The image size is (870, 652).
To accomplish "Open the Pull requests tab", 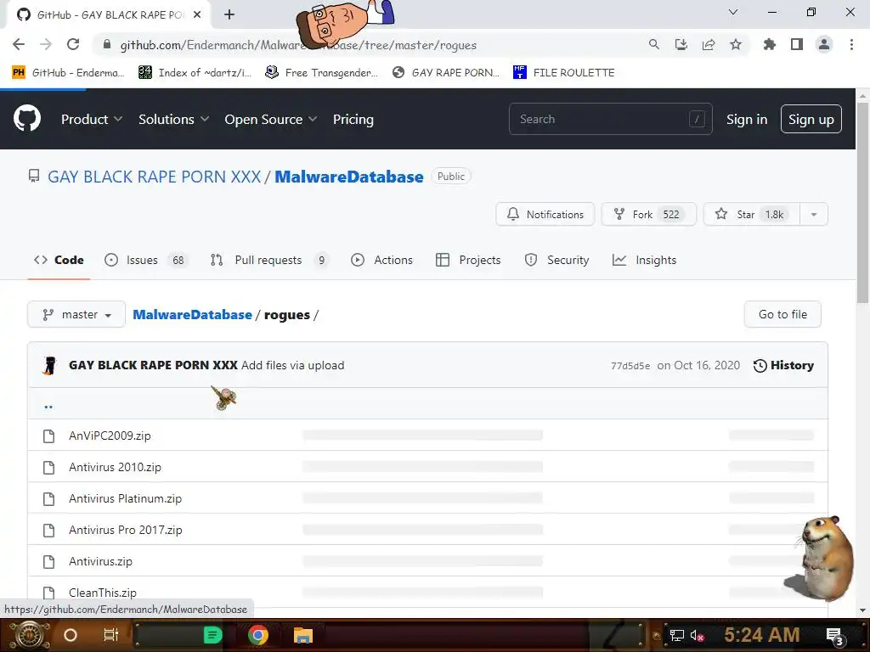I will [x=269, y=260].
